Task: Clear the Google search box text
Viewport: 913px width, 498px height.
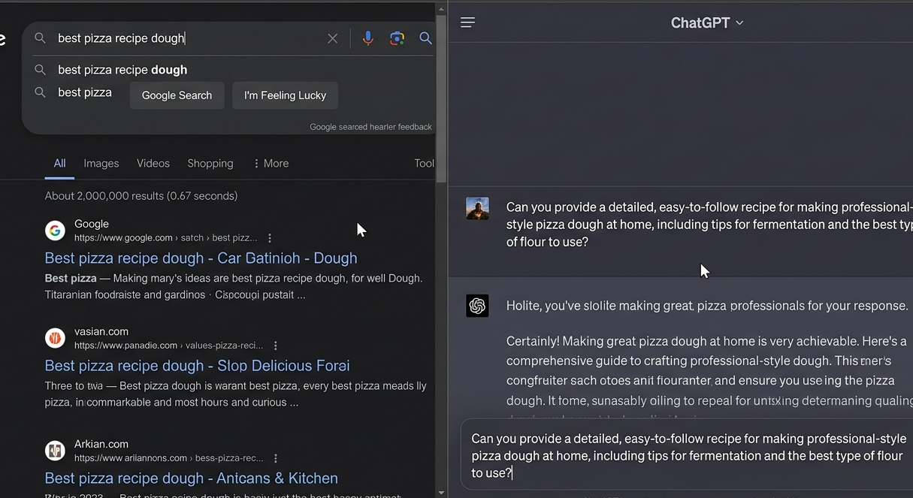Action: pos(332,38)
